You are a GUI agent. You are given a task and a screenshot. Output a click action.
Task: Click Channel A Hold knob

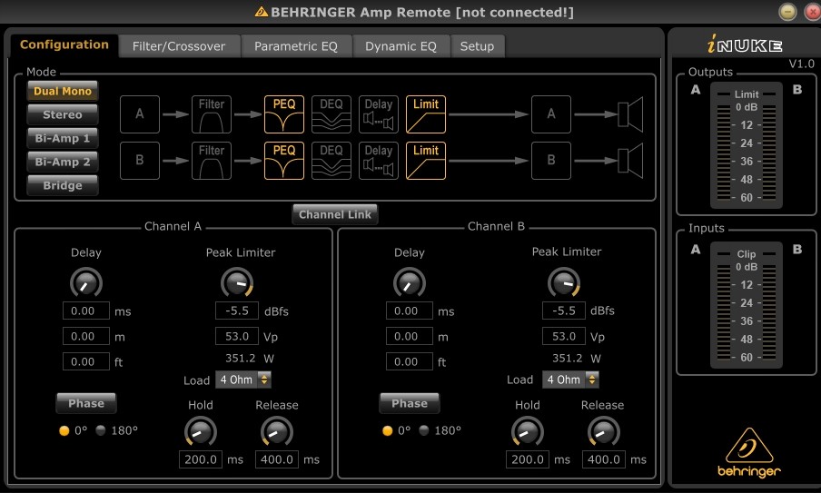point(201,432)
